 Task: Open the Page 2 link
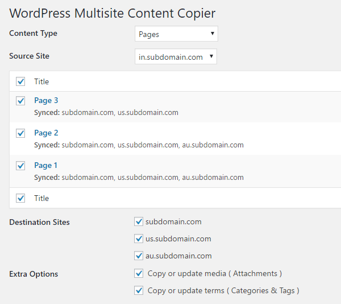(x=46, y=133)
